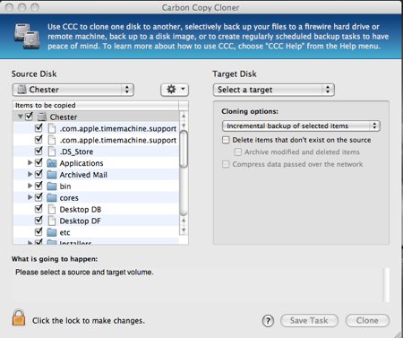The image size is (403, 338).
Task: Click the bin folder icon
Action: point(52,186)
